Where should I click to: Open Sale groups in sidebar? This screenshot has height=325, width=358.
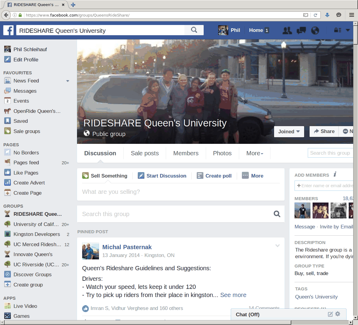pyautogui.click(x=27, y=131)
